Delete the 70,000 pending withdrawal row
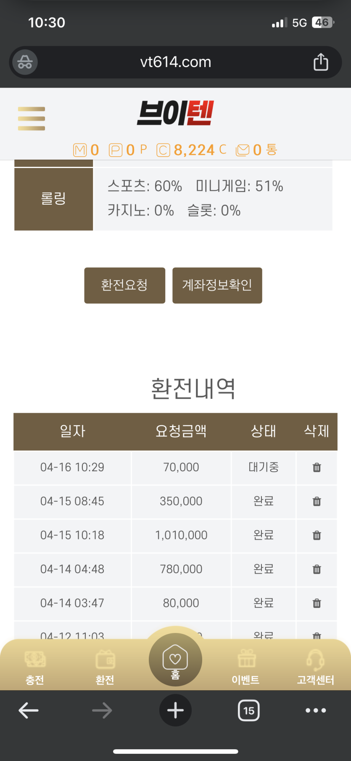The height and width of the screenshot is (761, 351). pyautogui.click(x=317, y=467)
